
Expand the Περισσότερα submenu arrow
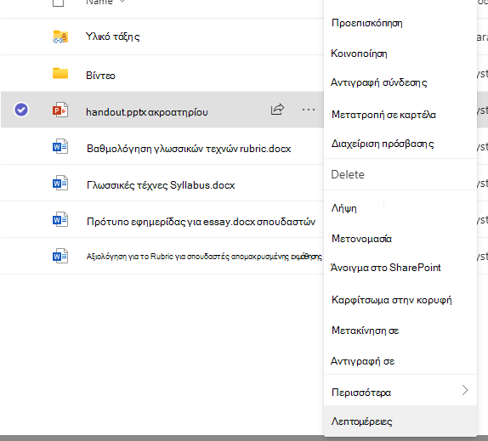[465, 390]
